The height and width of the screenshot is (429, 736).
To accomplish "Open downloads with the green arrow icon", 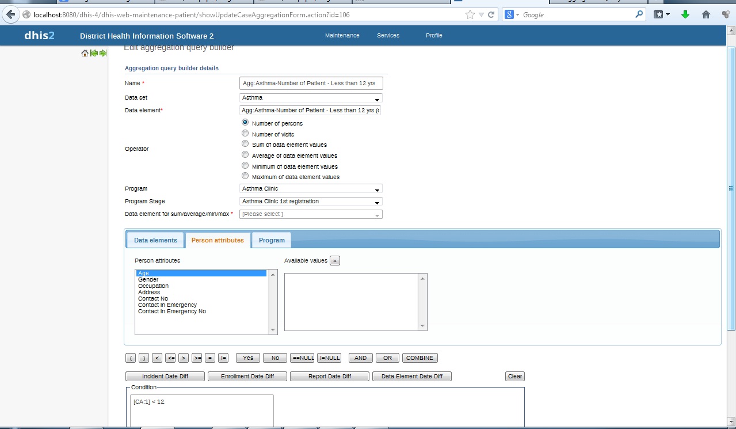I will tap(685, 14).
